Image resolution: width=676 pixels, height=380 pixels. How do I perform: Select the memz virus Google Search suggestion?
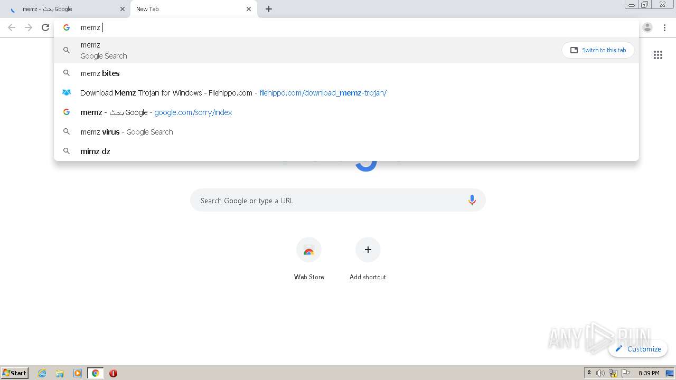[346, 132]
